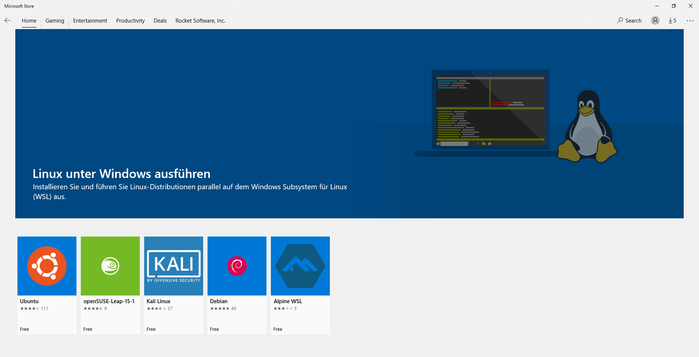Open the Ubuntu app tile icon

[47, 266]
